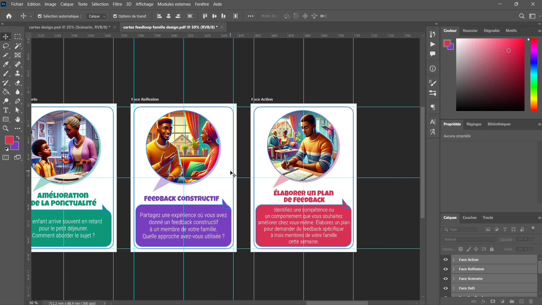Select the Brush tool
The width and height of the screenshot is (542, 305).
(6, 73)
